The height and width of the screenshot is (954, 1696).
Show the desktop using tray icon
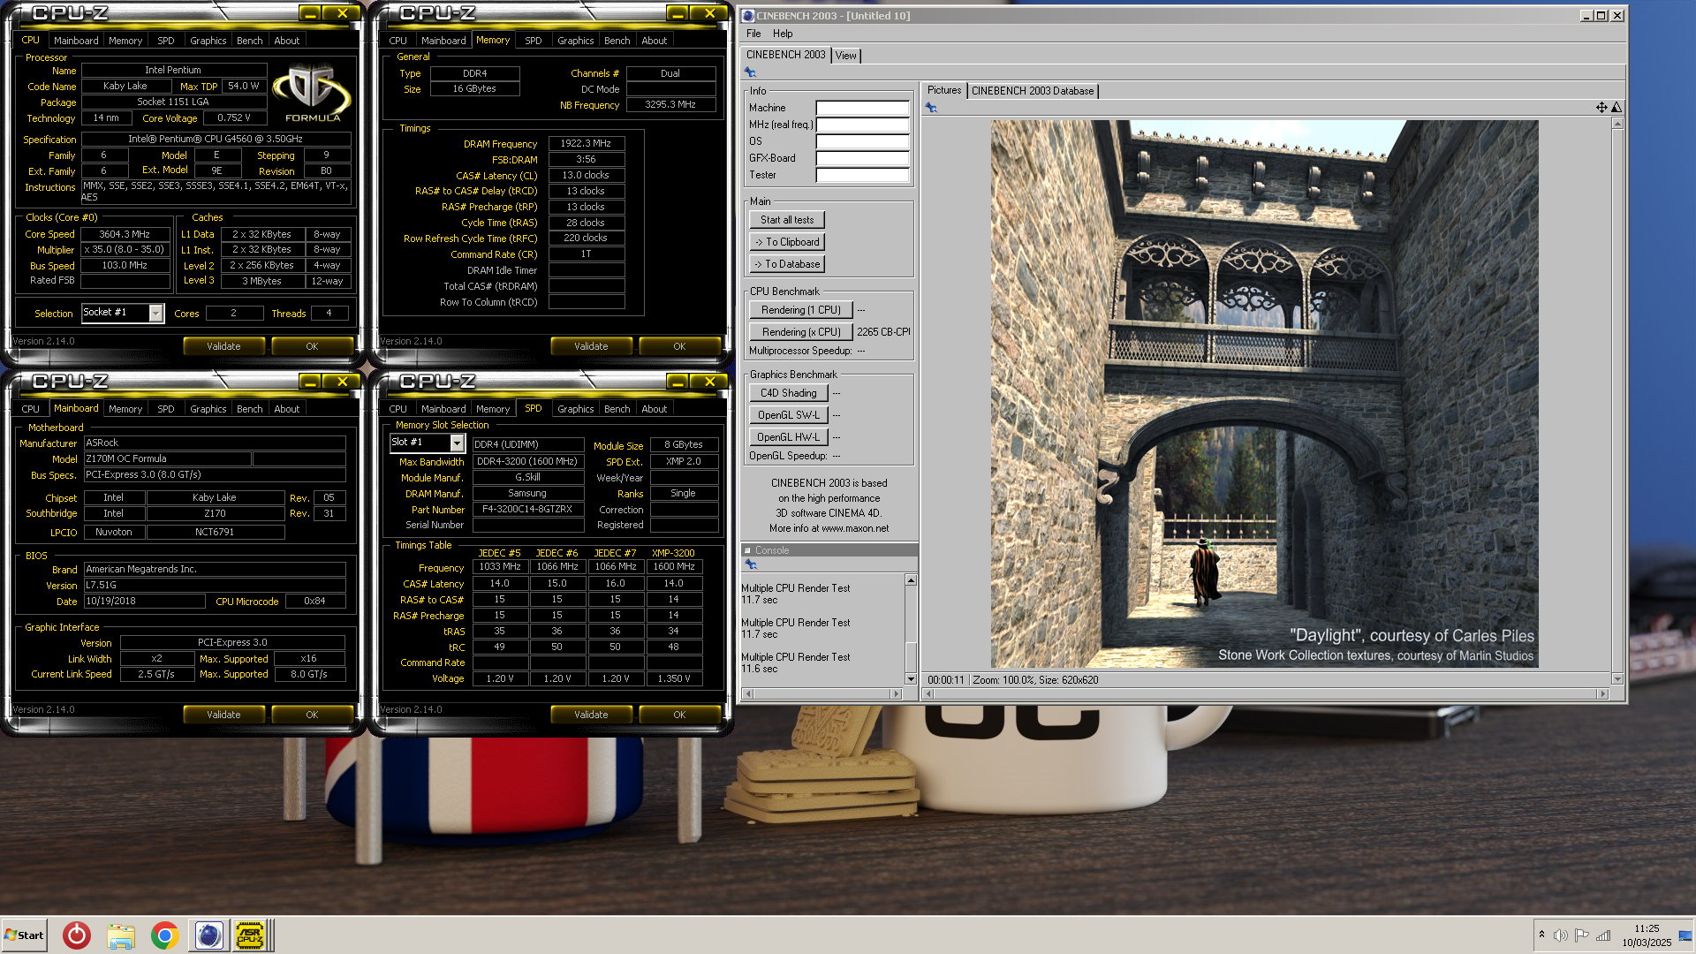click(1685, 935)
